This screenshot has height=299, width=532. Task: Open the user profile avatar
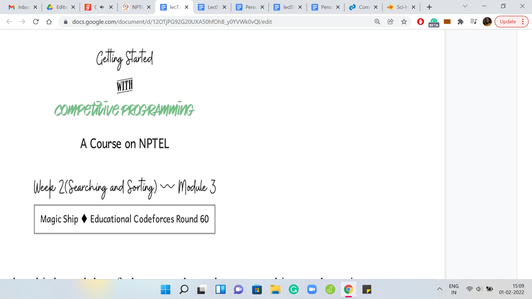tap(487, 22)
